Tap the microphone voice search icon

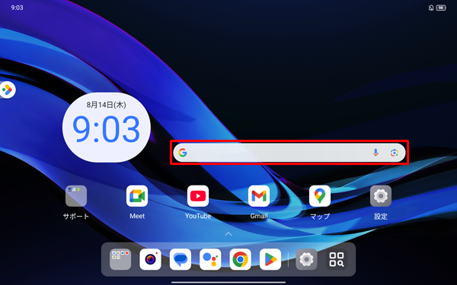coord(376,153)
